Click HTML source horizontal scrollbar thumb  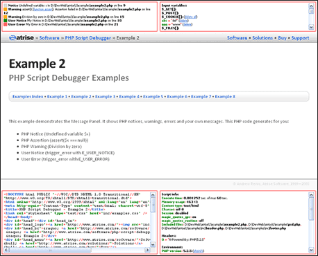pos(50,250)
